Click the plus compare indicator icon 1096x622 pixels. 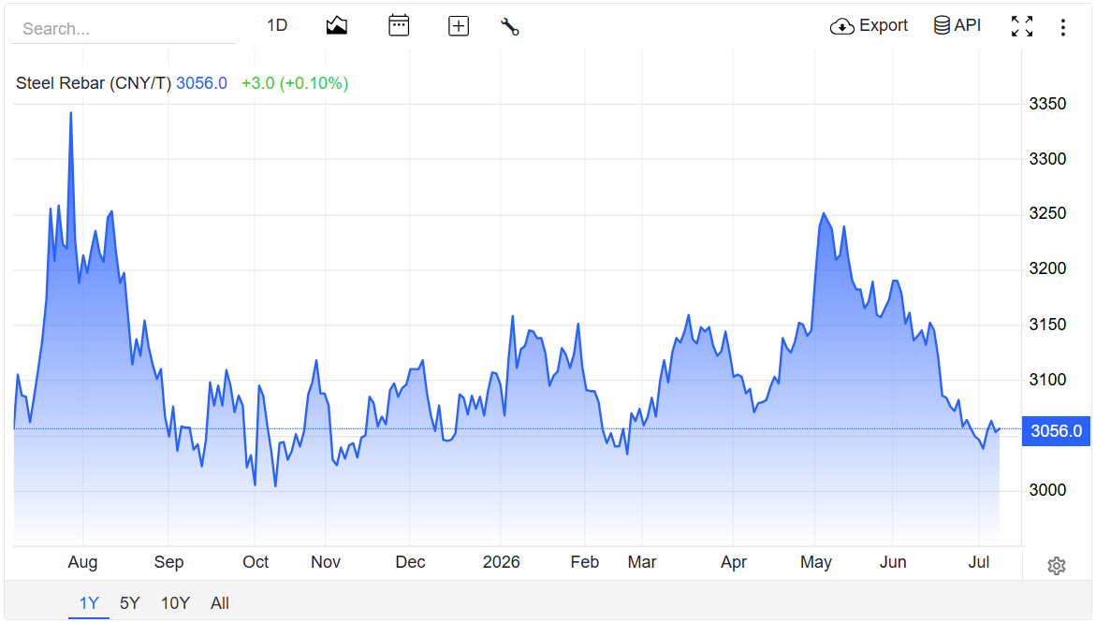pos(459,26)
